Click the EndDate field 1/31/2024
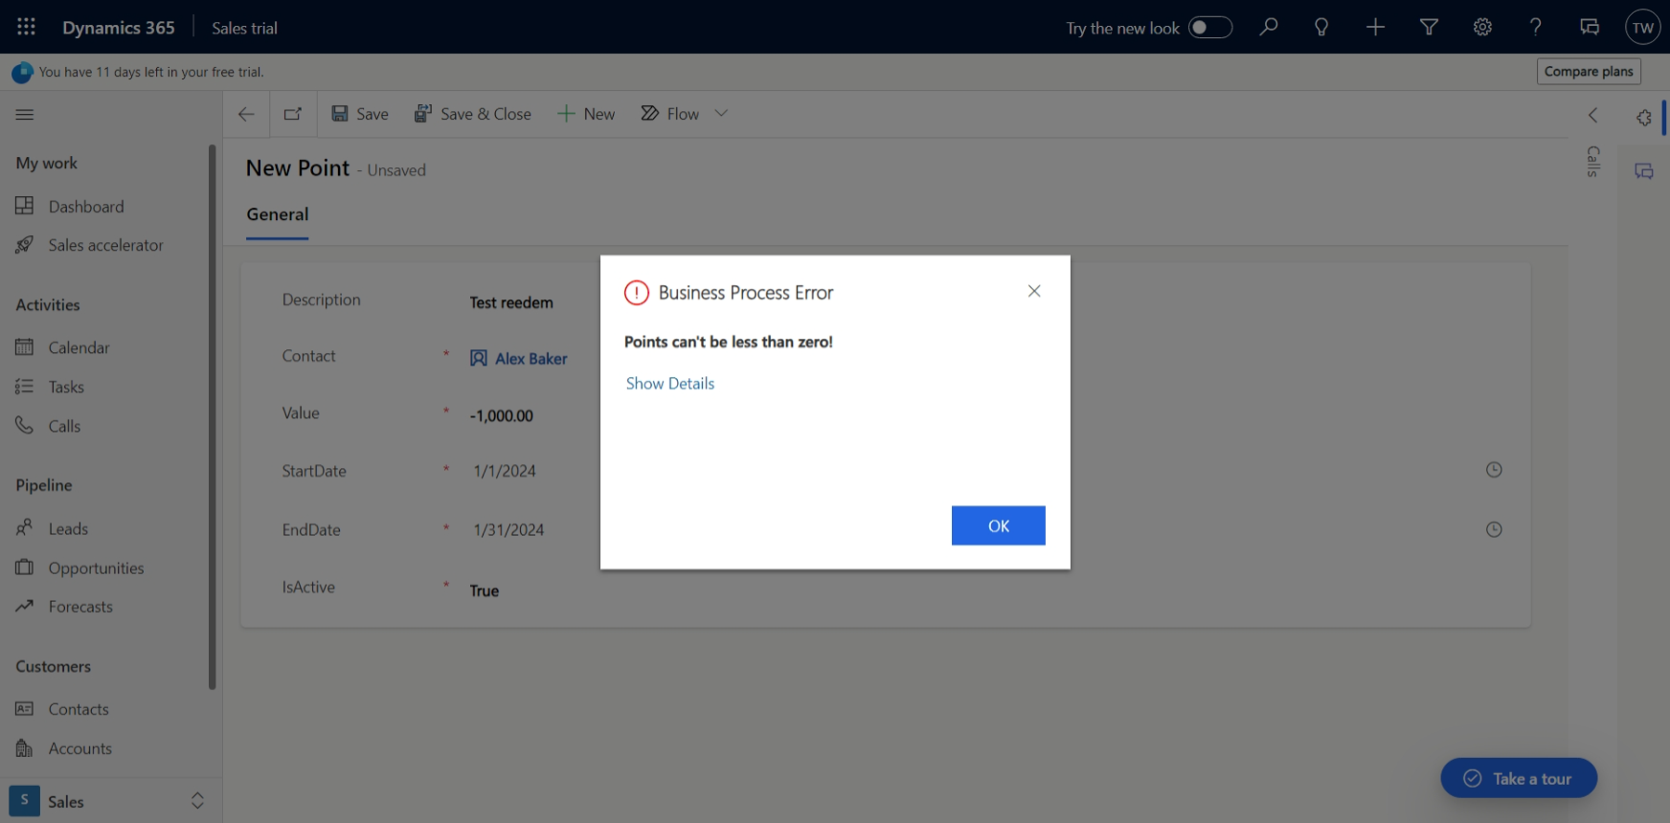The image size is (1670, 823). tap(508, 529)
